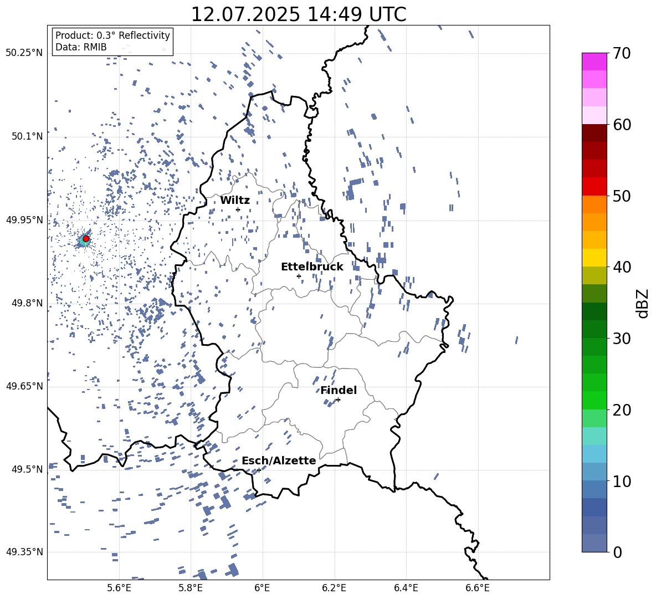Screen dimensions: 656x599
Task: Click the Esch/Alzette city label
Action: (x=279, y=460)
